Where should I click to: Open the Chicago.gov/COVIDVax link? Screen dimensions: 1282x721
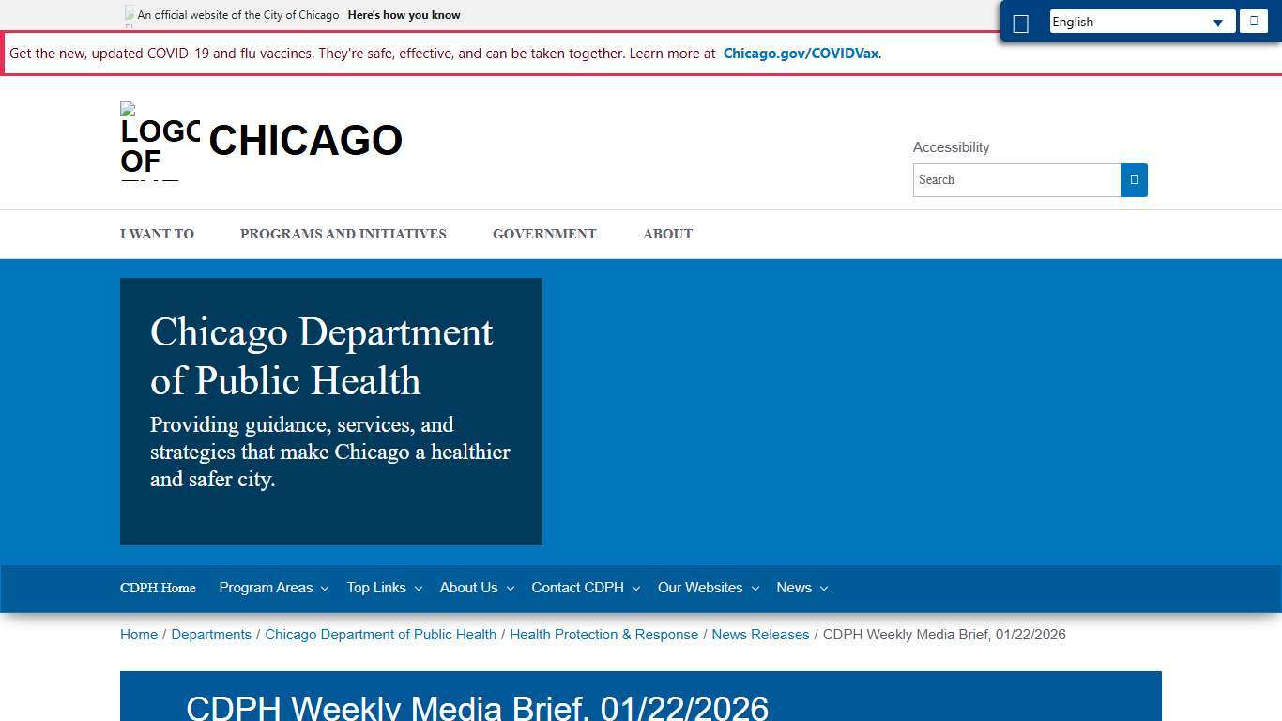click(x=801, y=54)
